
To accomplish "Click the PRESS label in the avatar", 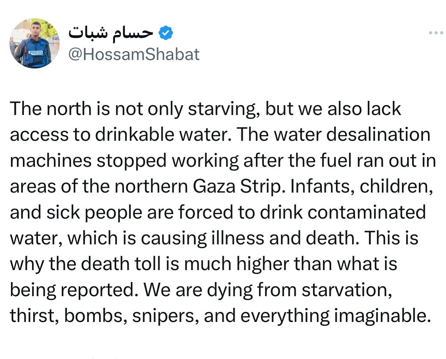I will 36,53.
